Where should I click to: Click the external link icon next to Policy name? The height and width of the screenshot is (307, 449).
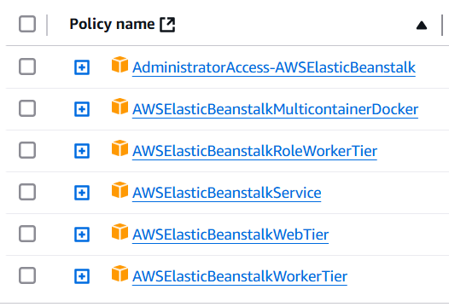point(167,25)
